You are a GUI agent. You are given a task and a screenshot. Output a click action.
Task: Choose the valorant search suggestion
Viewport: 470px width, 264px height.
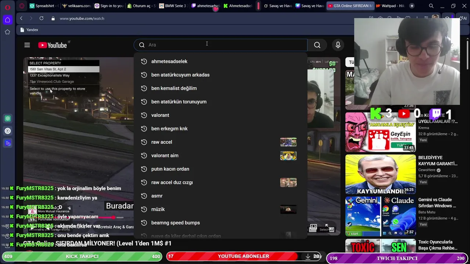pyautogui.click(x=220, y=115)
